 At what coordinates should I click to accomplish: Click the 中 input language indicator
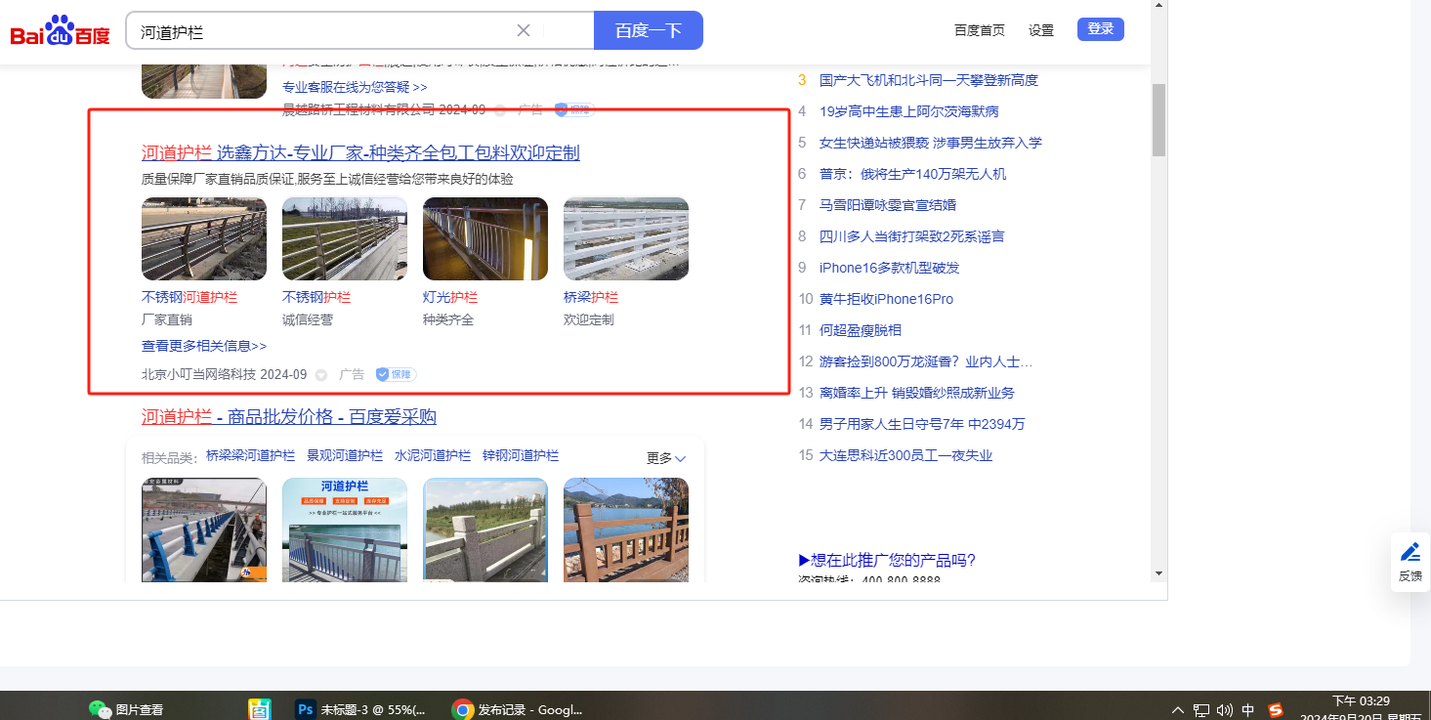(x=1248, y=710)
